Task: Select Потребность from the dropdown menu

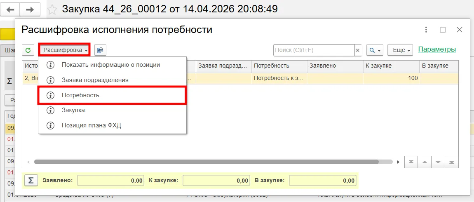Action: point(112,95)
